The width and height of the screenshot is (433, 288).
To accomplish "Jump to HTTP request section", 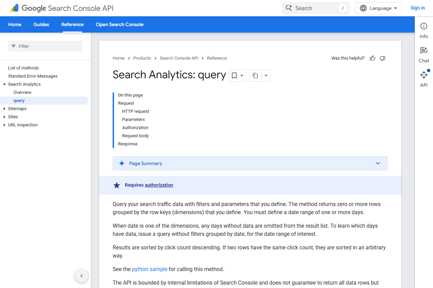I will tap(136, 111).
